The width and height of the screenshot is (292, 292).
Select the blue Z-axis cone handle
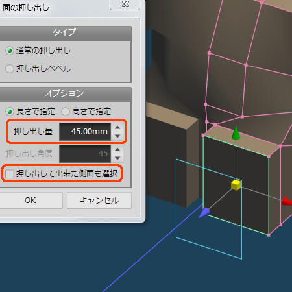tap(204, 213)
